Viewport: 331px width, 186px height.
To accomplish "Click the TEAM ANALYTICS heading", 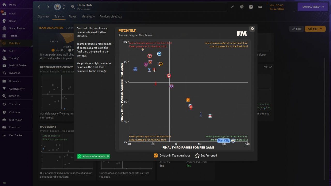I will (51, 28).
